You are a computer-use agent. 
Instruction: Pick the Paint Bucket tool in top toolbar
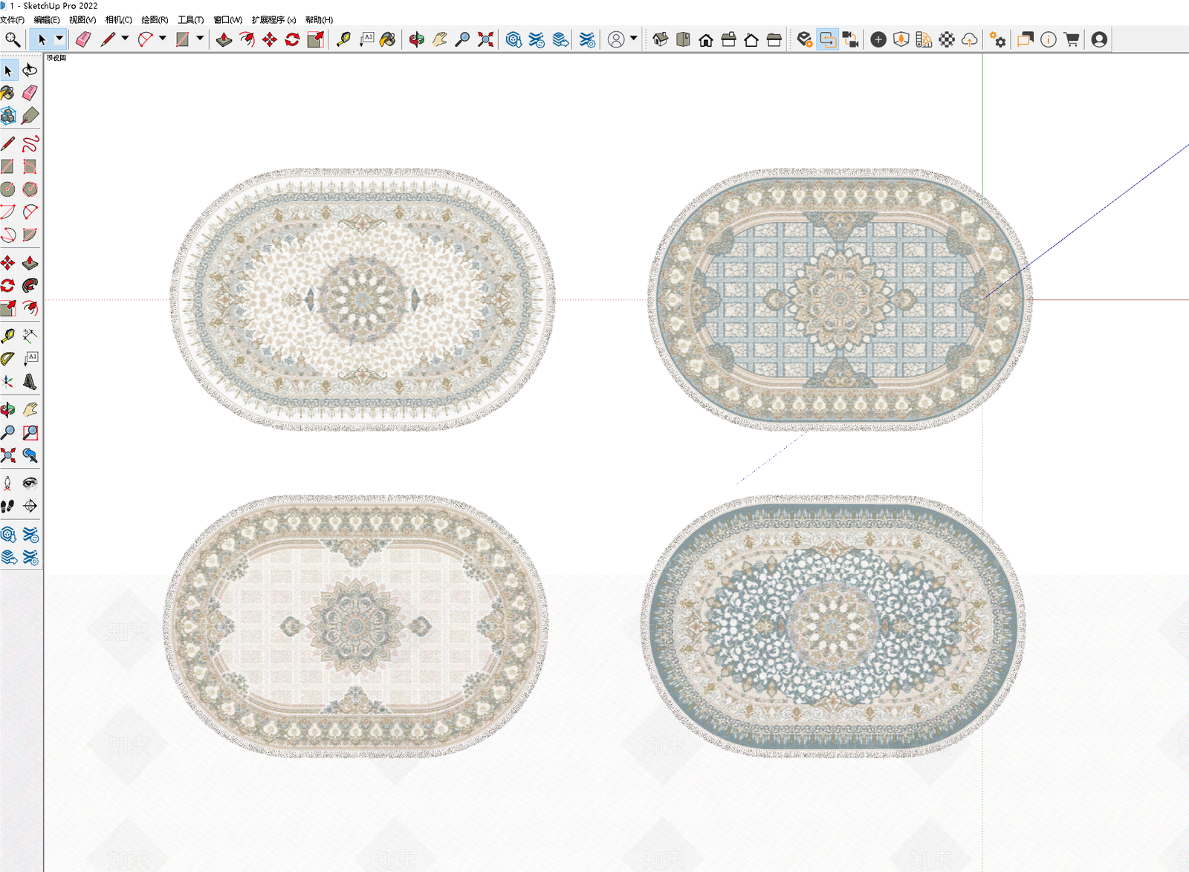tap(388, 39)
